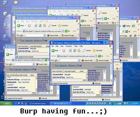Screen dimensions: 140x117
Task: Open View menu in front chat window
Action: coord(62,46)
